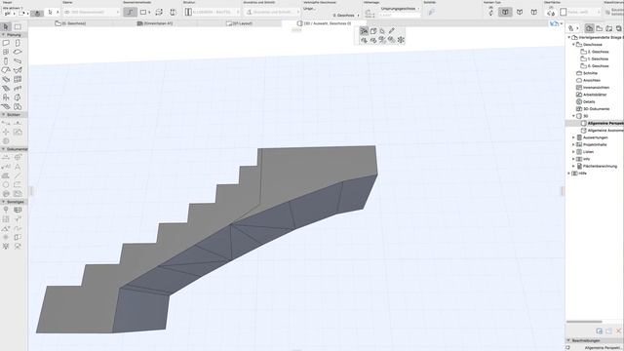Viewport: 624px width, 351px height.
Task: Click the eyedropper icon in the info box
Action: pos(431,13)
